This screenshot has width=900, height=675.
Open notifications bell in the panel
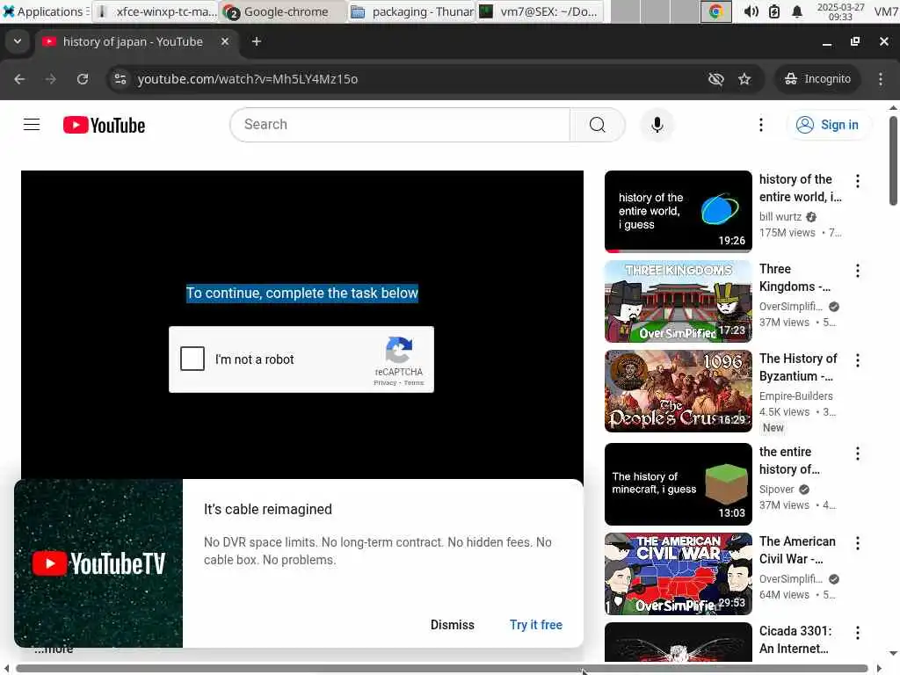pos(796,11)
